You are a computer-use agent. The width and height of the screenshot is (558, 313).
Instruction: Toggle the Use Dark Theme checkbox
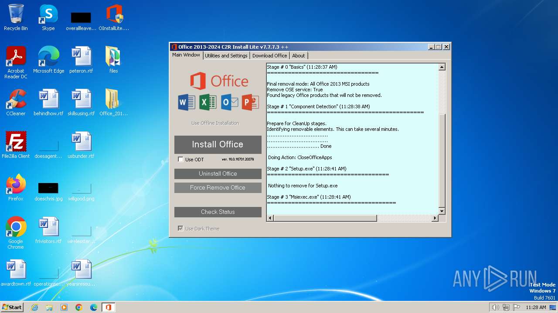(x=180, y=229)
